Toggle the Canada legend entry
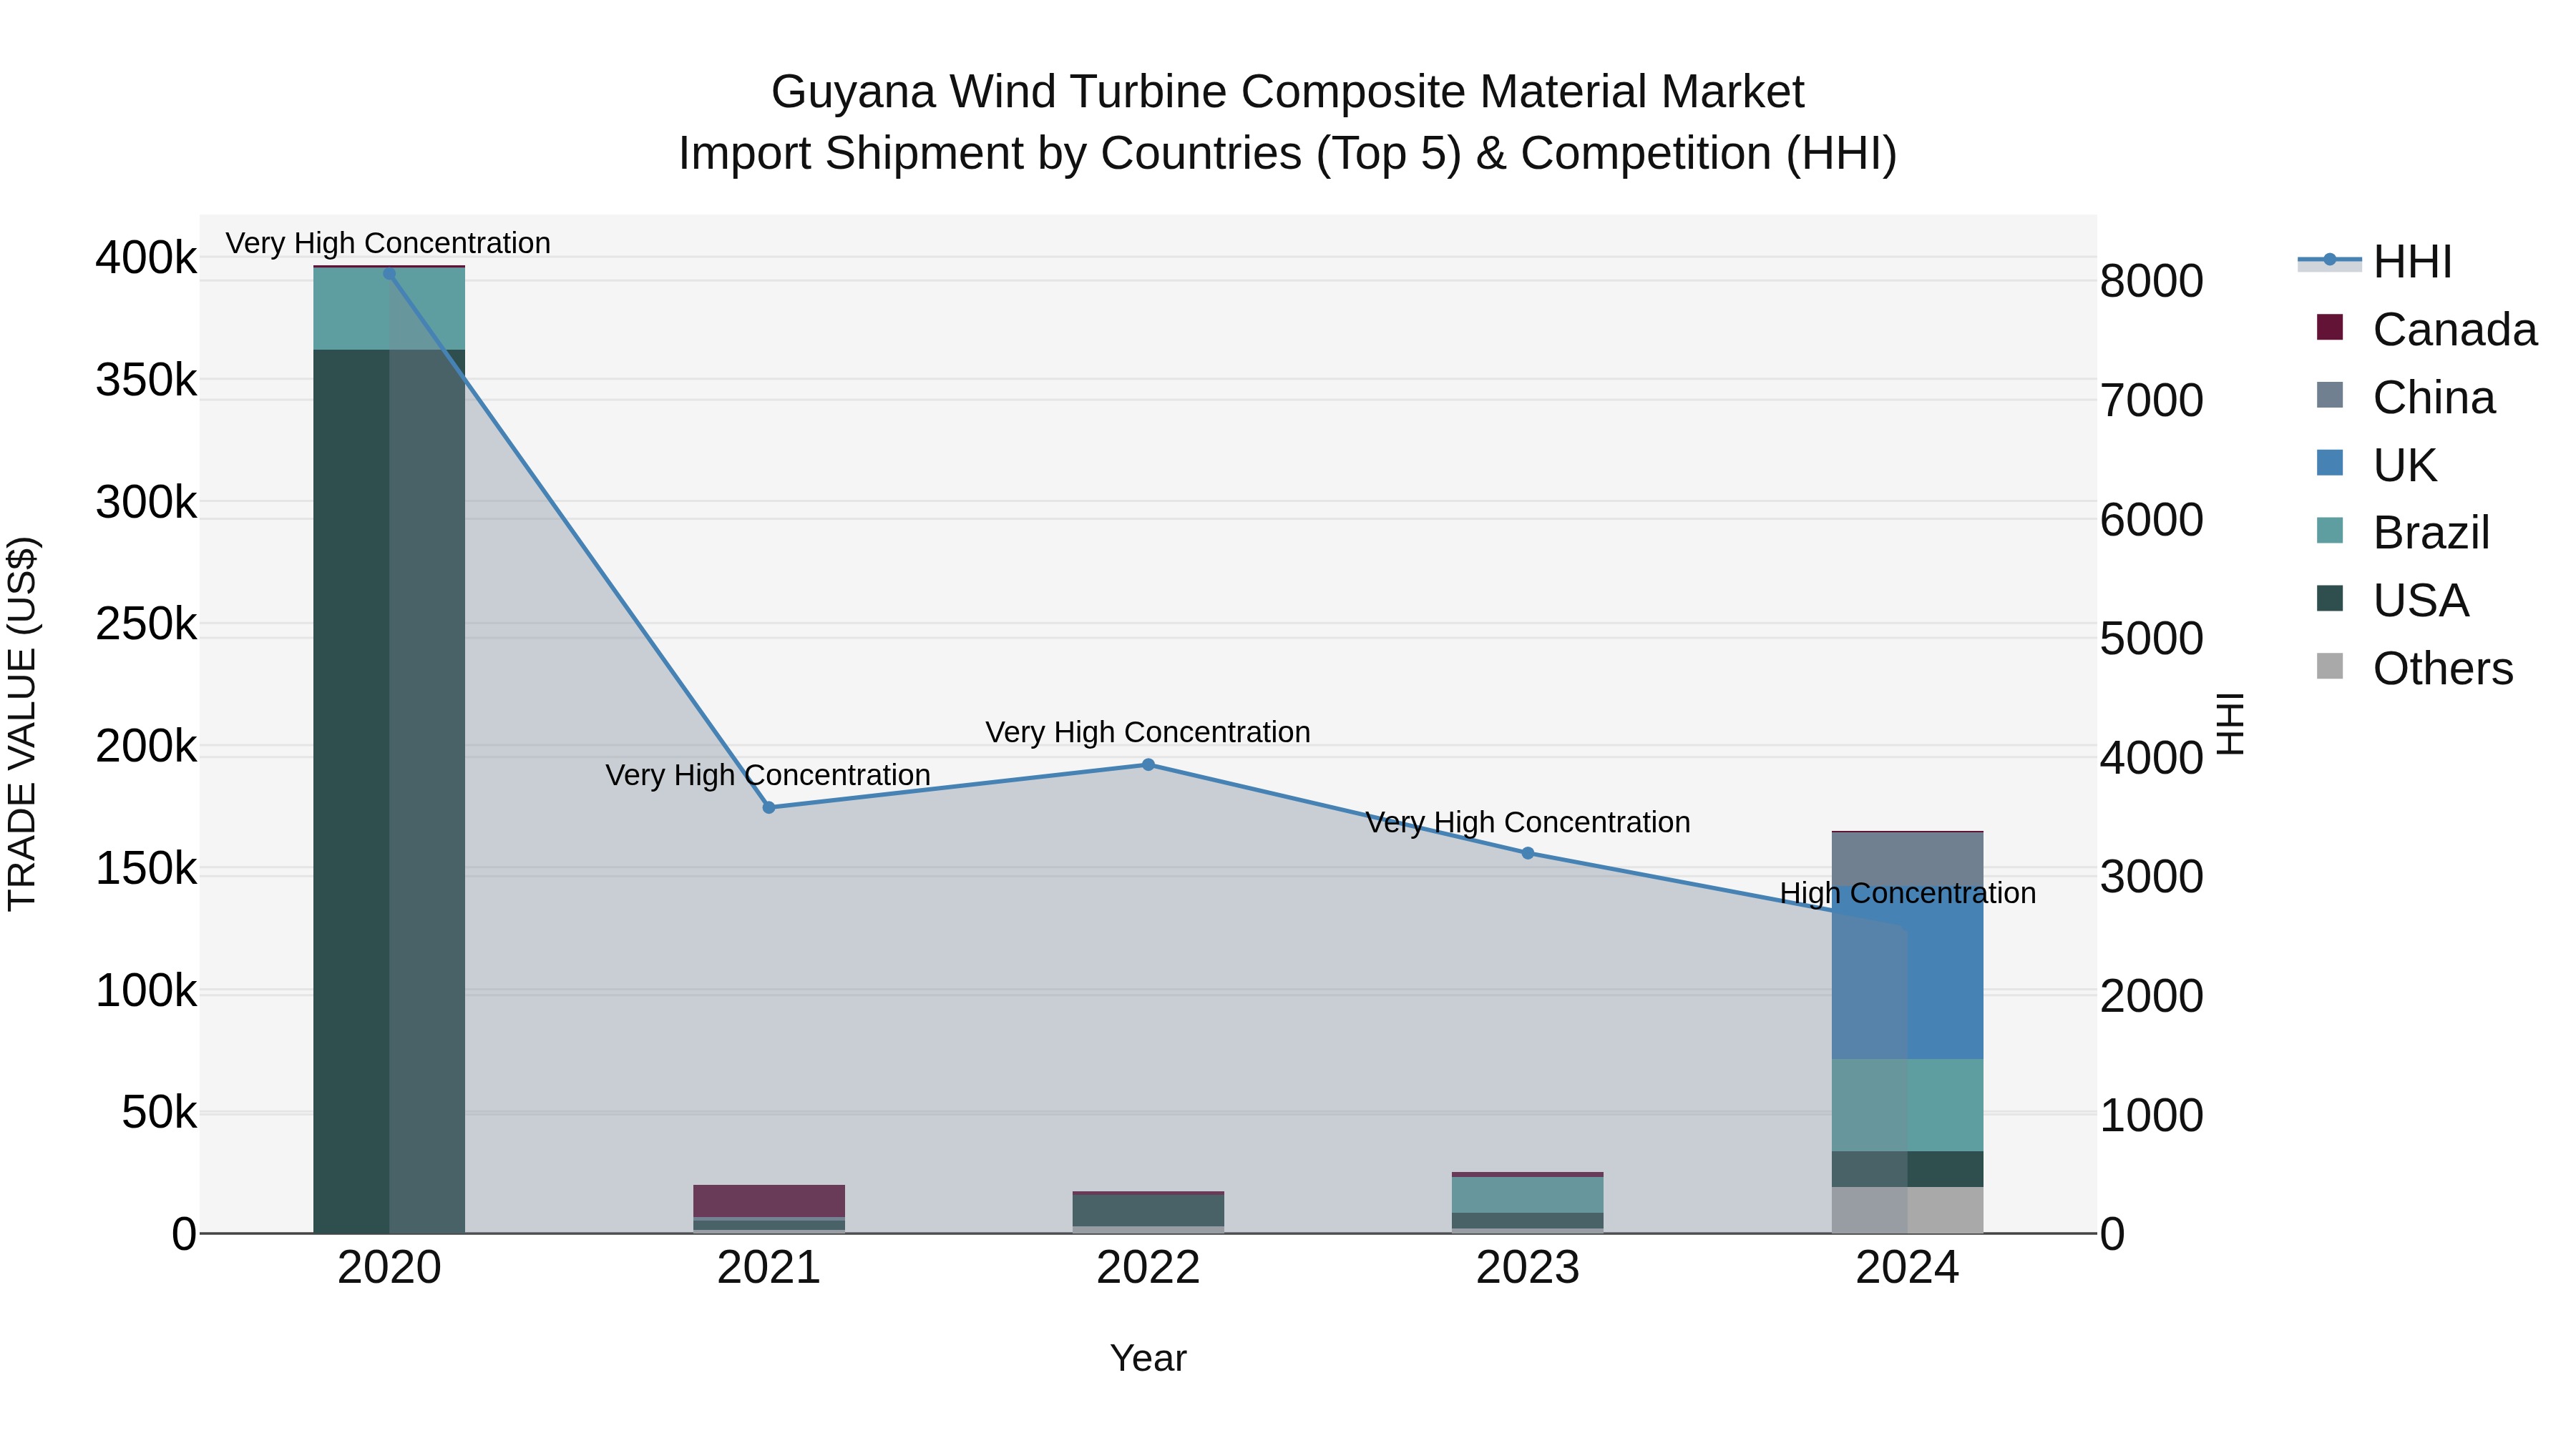 [x=2427, y=330]
